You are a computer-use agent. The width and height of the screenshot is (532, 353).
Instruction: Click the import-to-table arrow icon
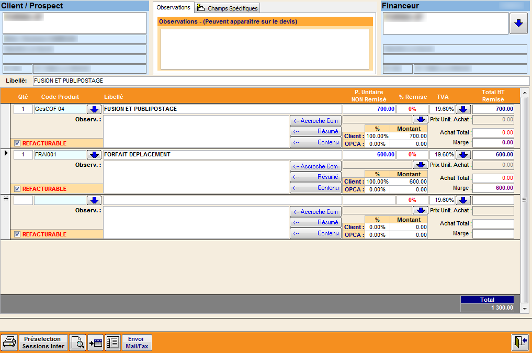point(95,343)
